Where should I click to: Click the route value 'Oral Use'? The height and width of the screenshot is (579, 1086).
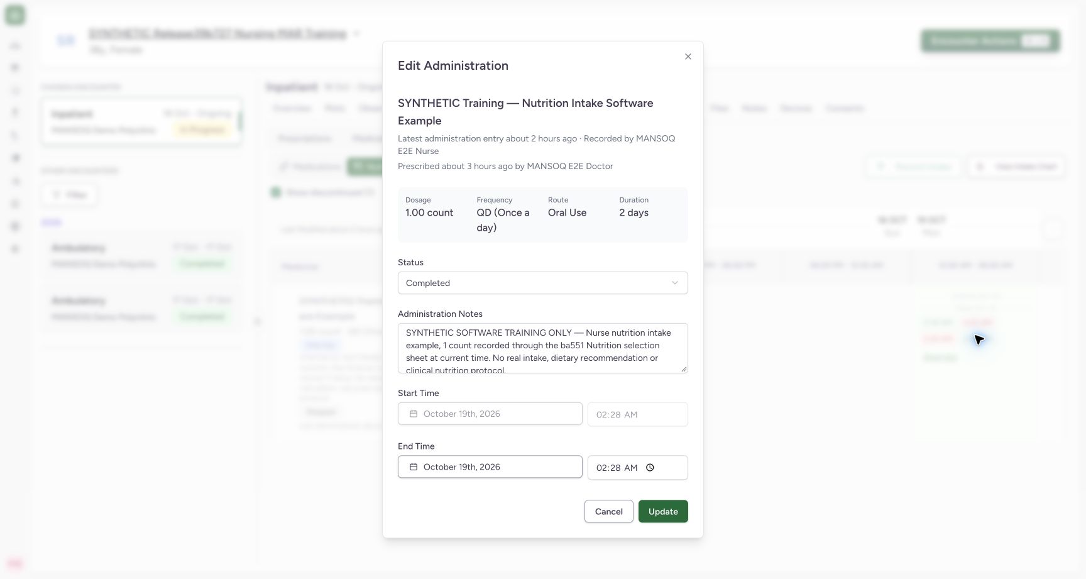tap(567, 213)
